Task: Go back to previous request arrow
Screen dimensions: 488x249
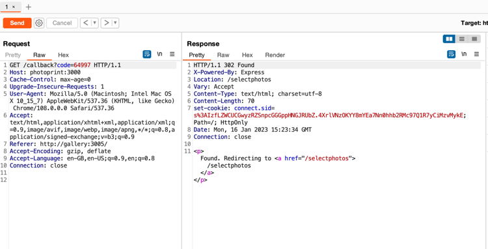Action: pos(86,23)
